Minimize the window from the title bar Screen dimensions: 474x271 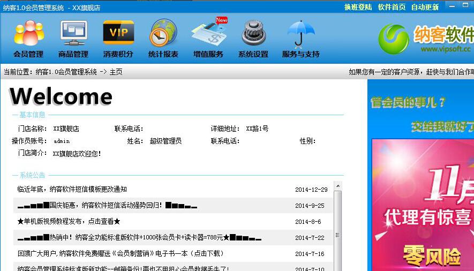[x=452, y=6]
